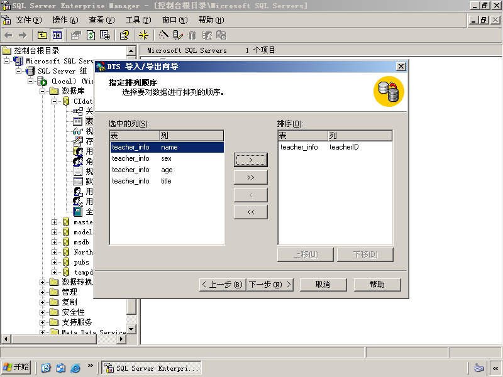The image size is (503, 377).
Task: Select teacherID row in 排序 list
Action: coord(335,147)
